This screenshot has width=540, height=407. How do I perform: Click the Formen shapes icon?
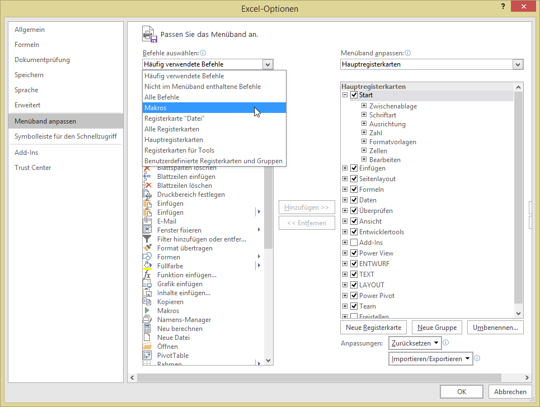(x=147, y=257)
